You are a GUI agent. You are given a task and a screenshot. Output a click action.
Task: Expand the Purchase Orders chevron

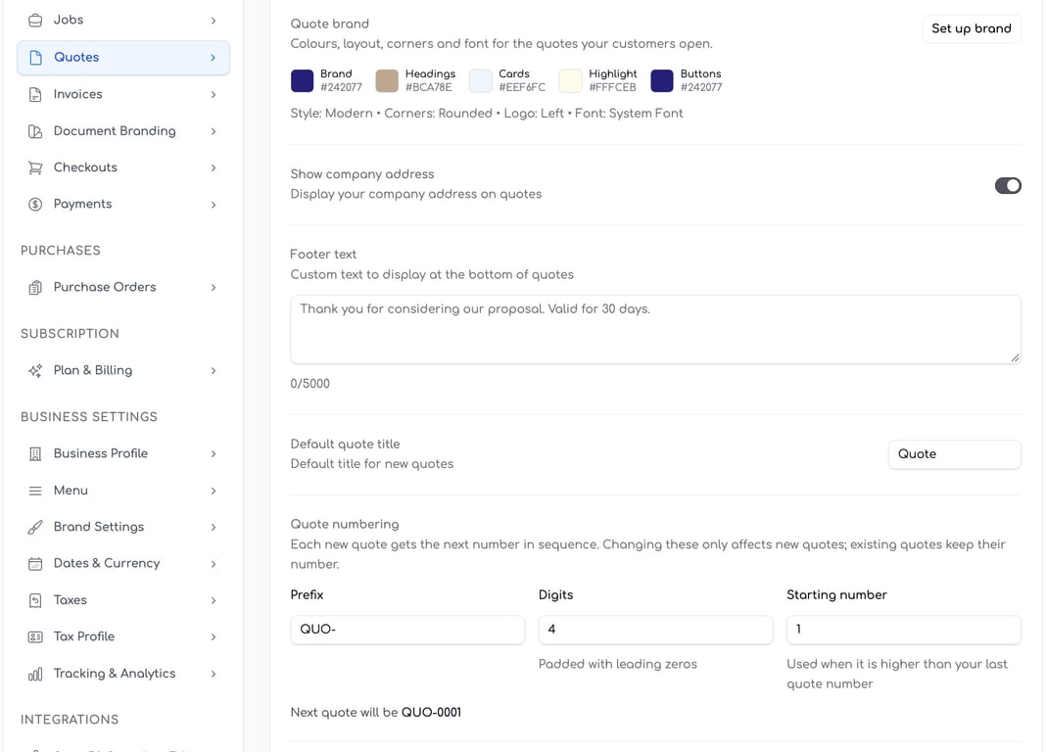pos(214,287)
